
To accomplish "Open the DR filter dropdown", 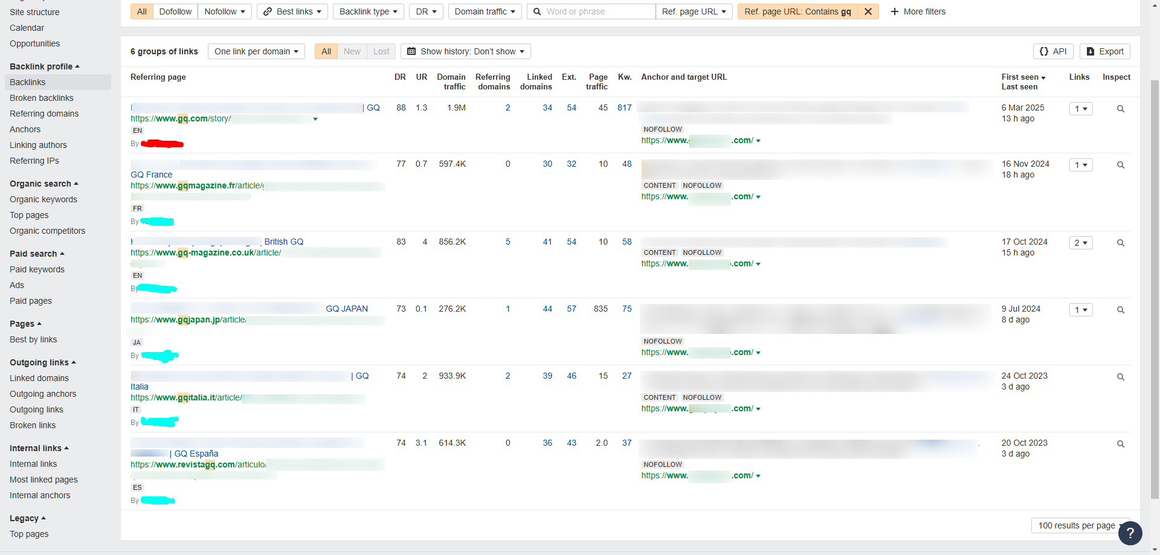I will coord(426,11).
